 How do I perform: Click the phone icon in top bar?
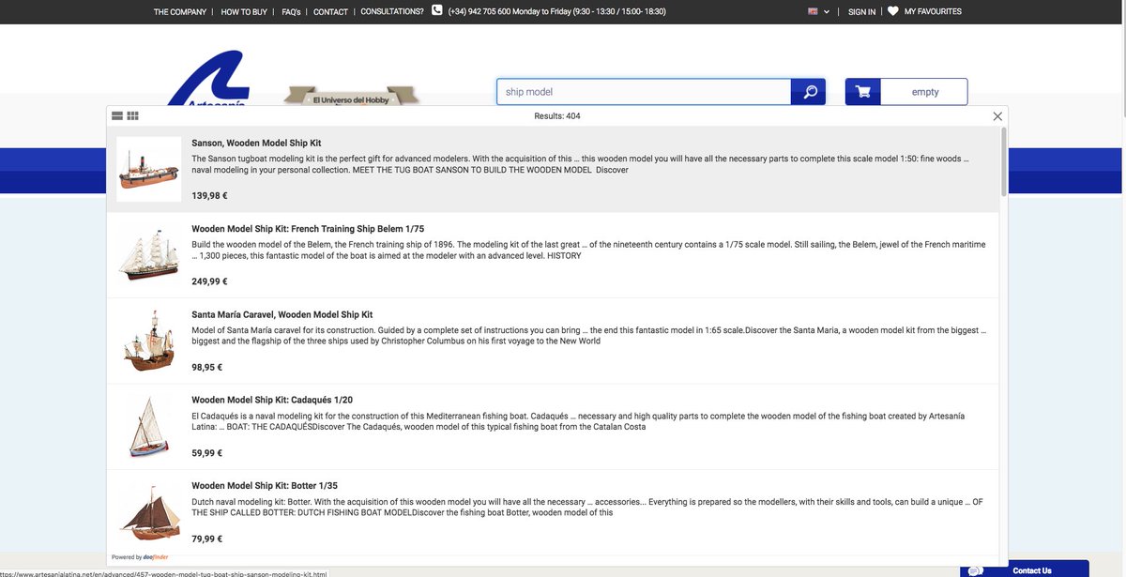437,10
